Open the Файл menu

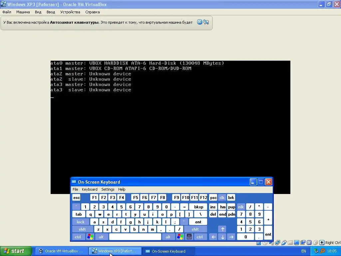(7, 12)
